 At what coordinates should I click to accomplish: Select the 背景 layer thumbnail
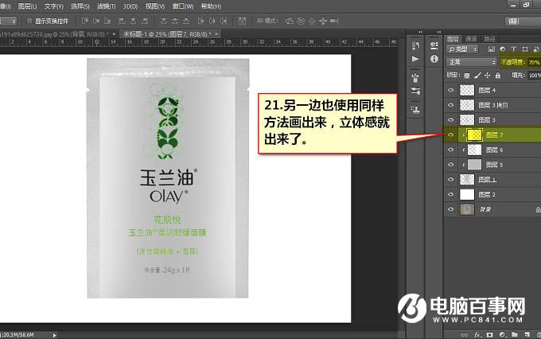tap(467, 209)
